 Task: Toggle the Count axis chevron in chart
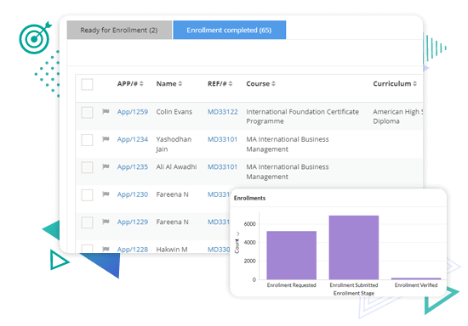[x=237, y=233]
